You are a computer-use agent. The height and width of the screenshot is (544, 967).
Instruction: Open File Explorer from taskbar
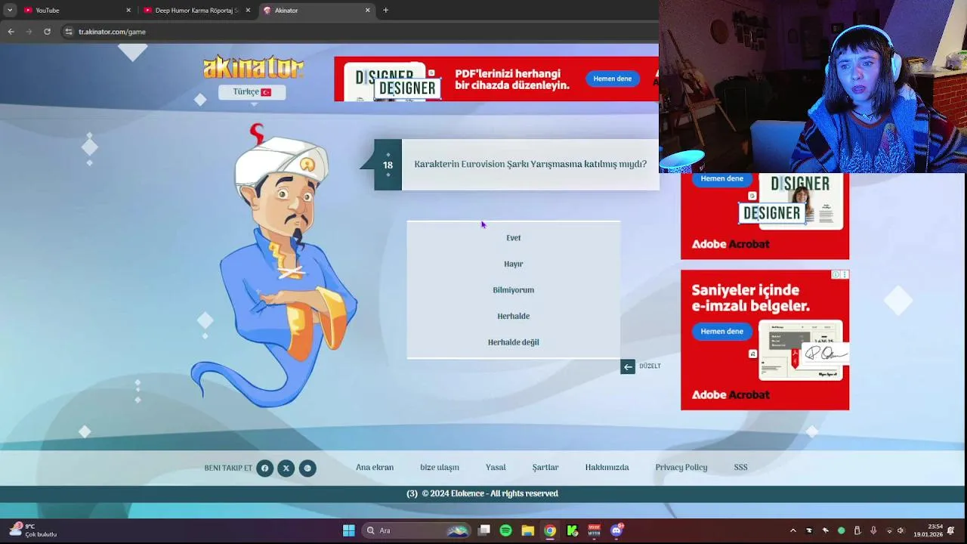[527, 530]
